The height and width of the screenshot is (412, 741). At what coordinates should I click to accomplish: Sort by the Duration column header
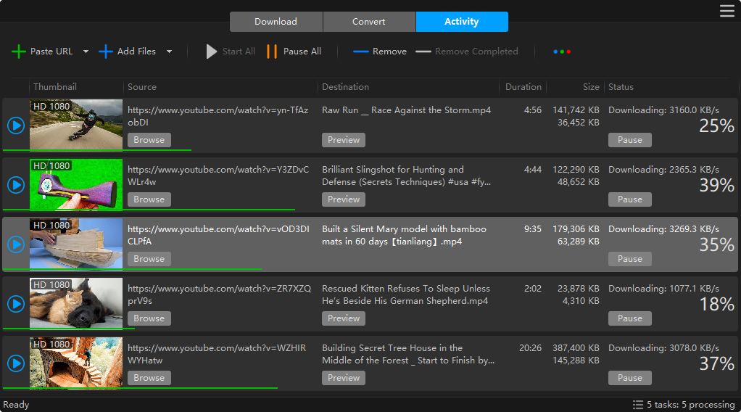[x=523, y=87]
